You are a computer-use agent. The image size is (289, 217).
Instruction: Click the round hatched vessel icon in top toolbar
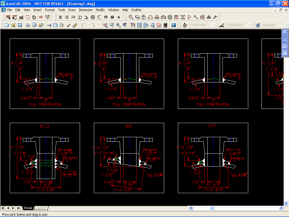[170, 17]
